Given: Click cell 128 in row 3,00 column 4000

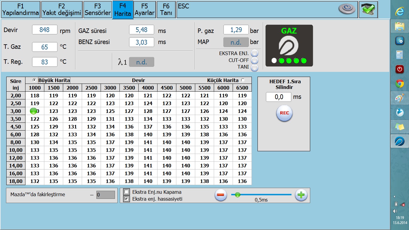Looking at the screenshot, I should click(x=148, y=111).
